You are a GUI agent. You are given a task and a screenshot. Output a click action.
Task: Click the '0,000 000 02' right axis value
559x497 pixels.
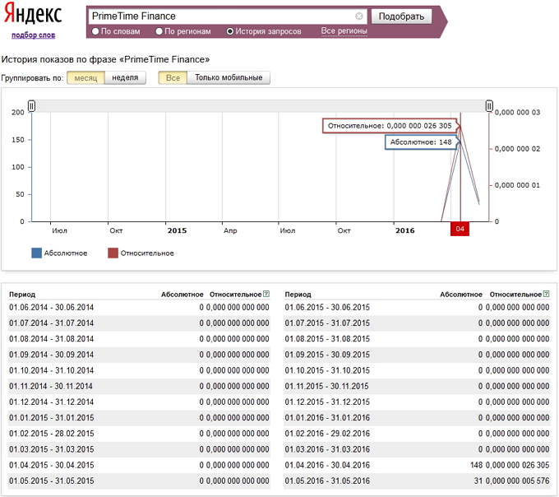(x=517, y=149)
